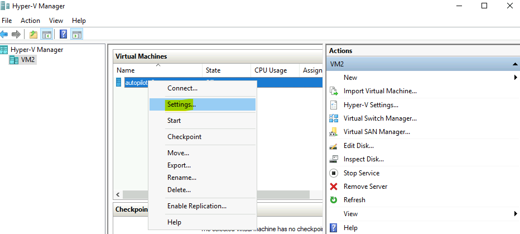Click the Edit Disk pencil icon
The image size is (520, 234).
[x=334, y=146]
